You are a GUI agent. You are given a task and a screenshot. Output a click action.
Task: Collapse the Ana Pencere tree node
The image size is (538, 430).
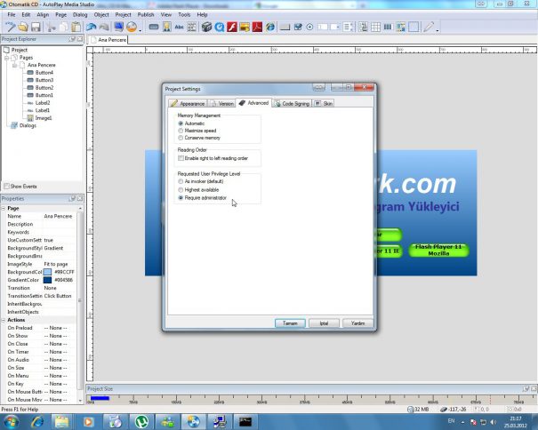14,65
